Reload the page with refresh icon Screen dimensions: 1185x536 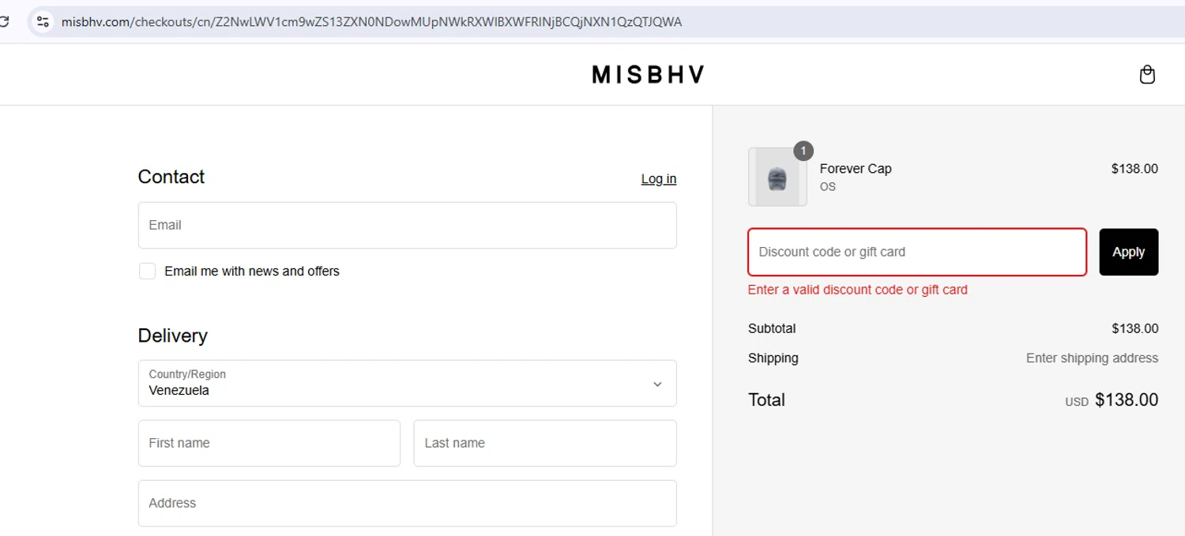pyautogui.click(x=4, y=22)
